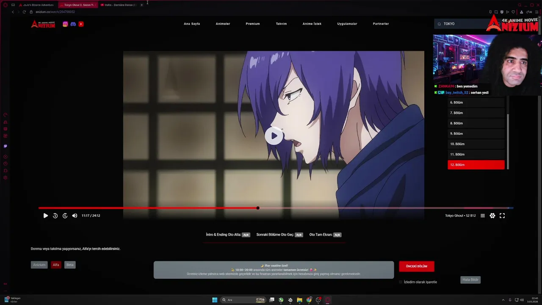Click the ÖNCEKİ BÖLÜM button

pos(417,266)
